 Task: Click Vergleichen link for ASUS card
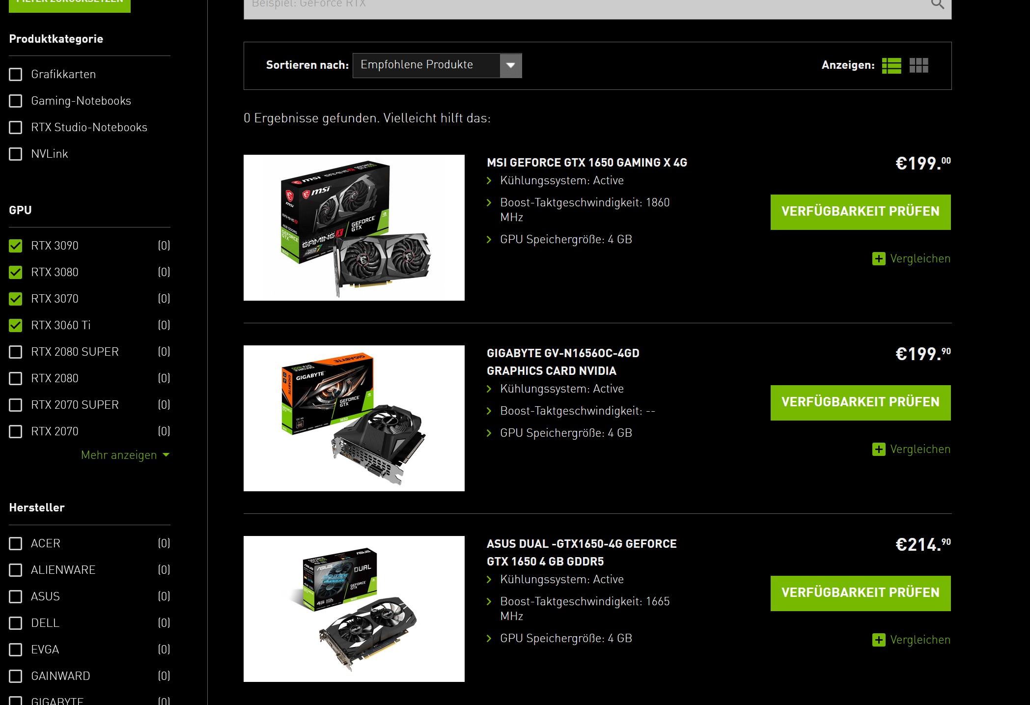tap(920, 640)
